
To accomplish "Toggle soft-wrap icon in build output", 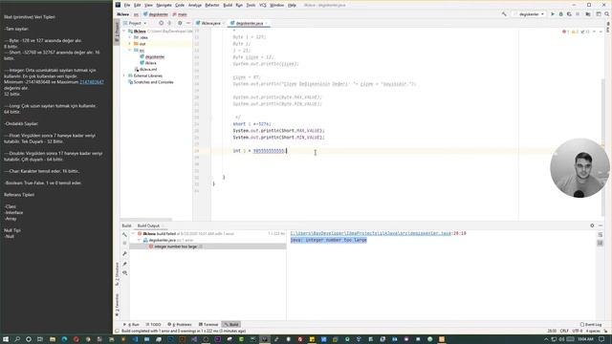I will [601, 235].
